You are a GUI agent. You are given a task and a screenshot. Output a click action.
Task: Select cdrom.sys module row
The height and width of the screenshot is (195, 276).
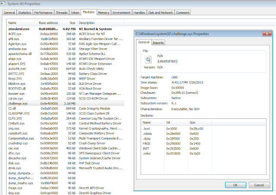(x=66, y=99)
